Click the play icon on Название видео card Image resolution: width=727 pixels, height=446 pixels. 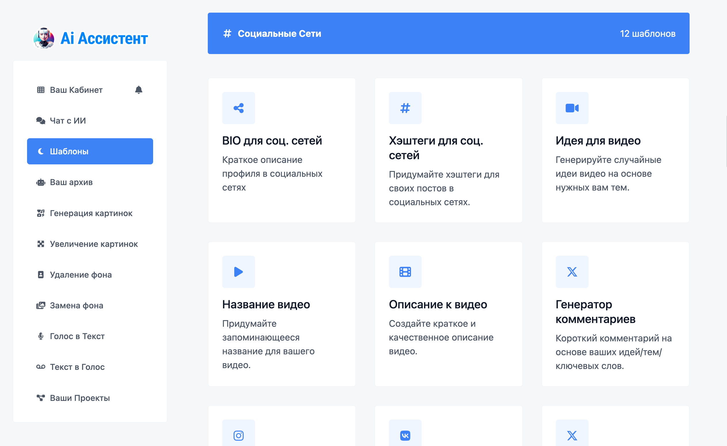[238, 272]
